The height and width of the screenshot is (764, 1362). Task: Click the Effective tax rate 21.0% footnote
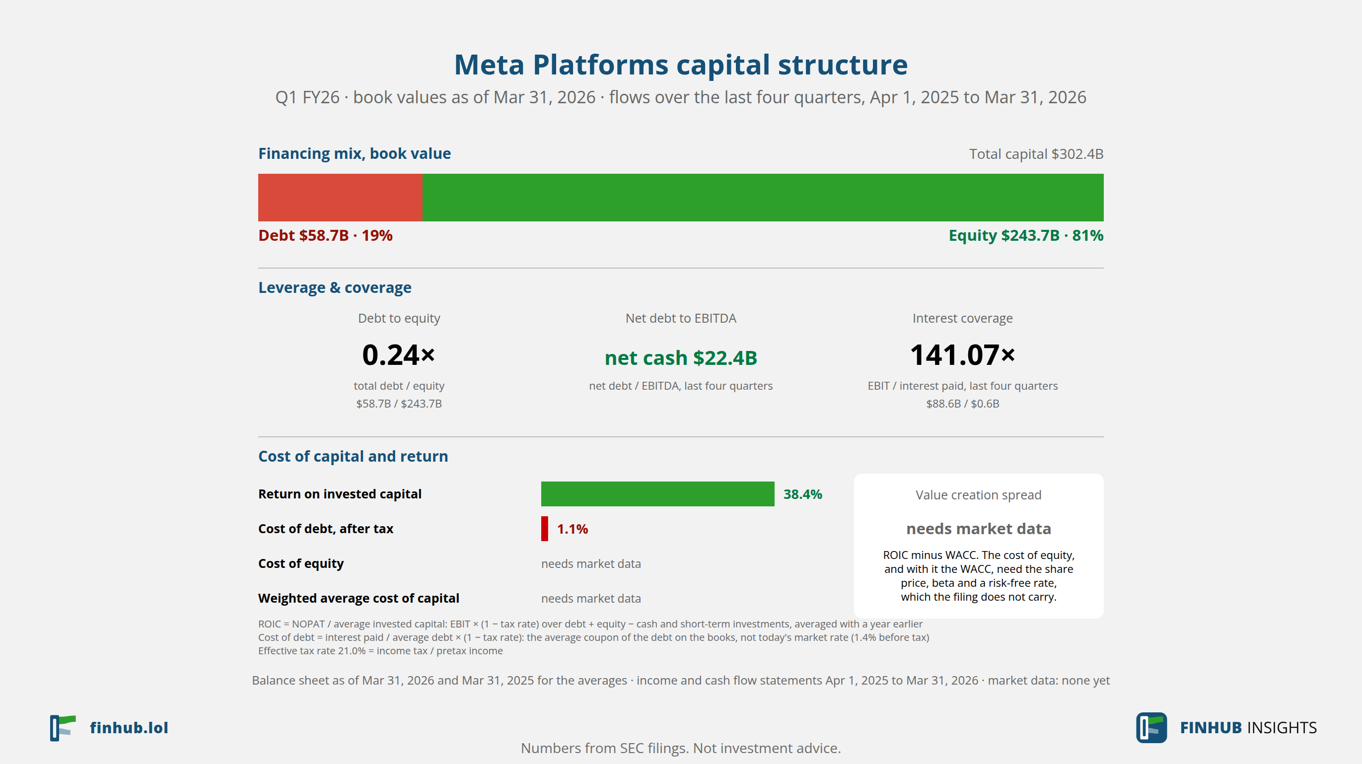[x=380, y=651]
